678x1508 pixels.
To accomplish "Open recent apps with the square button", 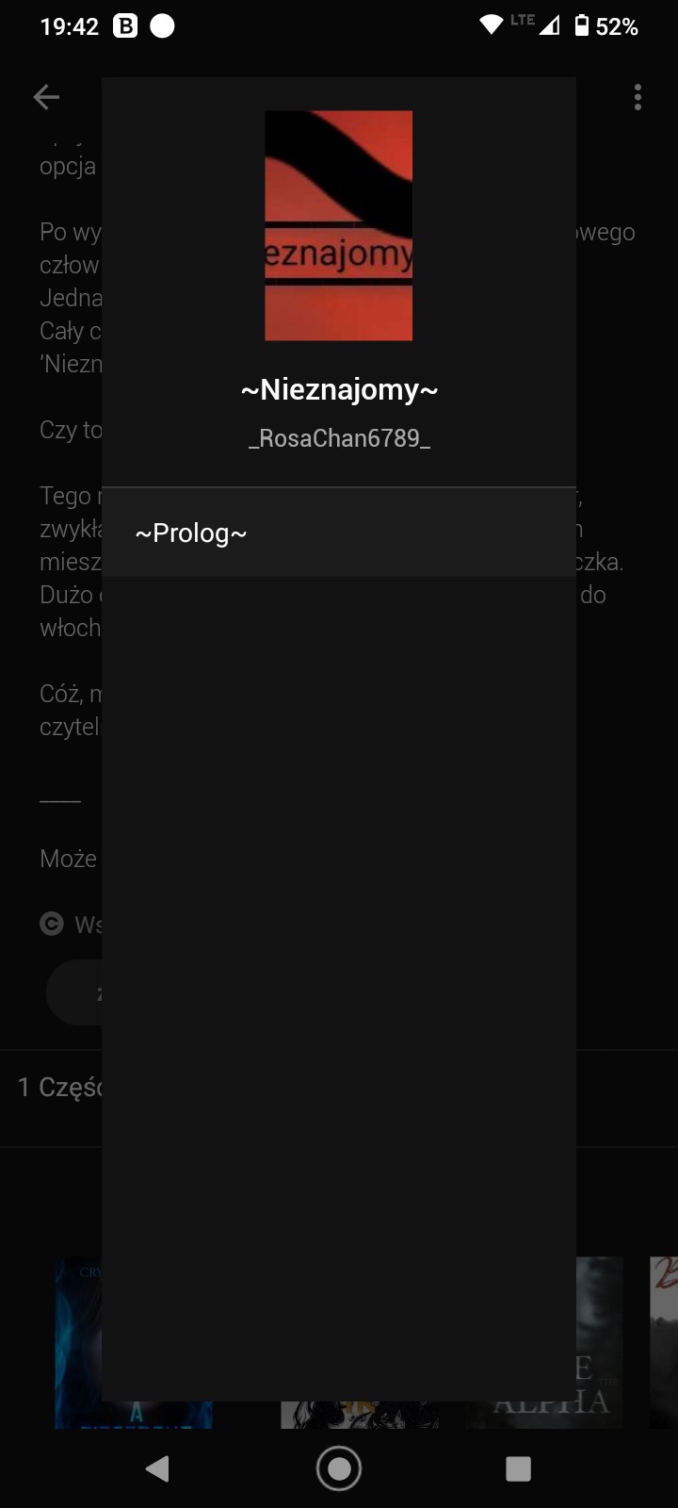I will click(518, 1468).
